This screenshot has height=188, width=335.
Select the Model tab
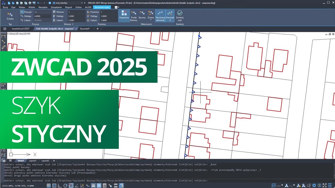[x=21, y=161]
